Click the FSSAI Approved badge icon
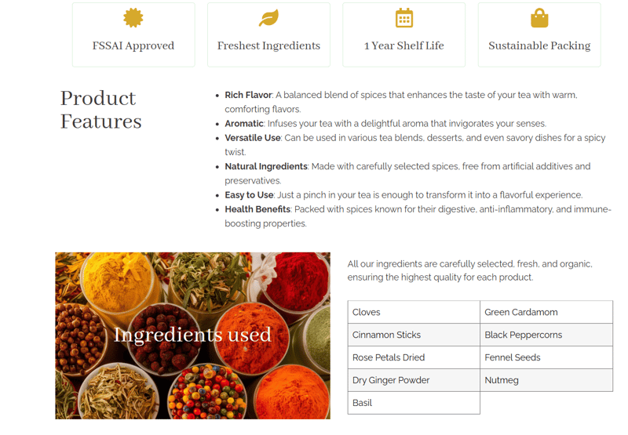The height and width of the screenshot is (435, 628). 133,17
